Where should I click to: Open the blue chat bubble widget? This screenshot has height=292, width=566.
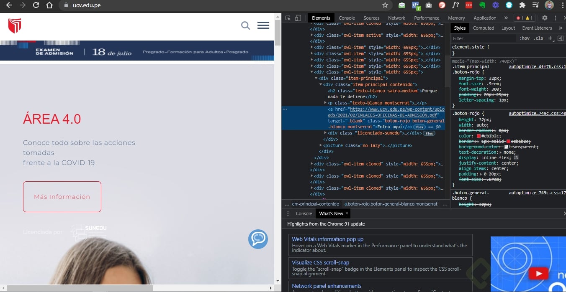258,239
